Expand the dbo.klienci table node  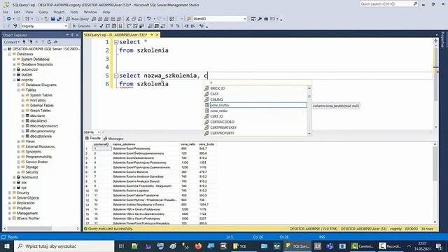(x=23, y=121)
